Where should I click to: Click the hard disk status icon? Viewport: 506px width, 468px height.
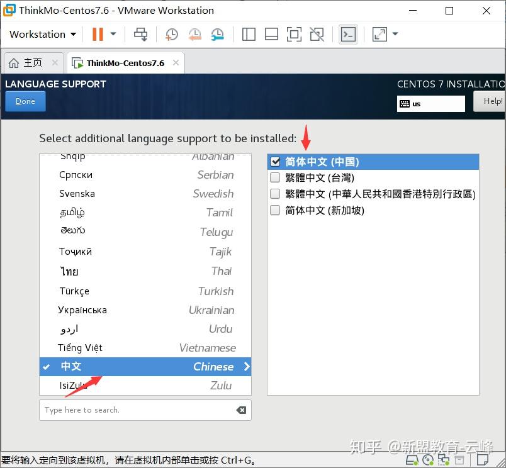(412, 460)
